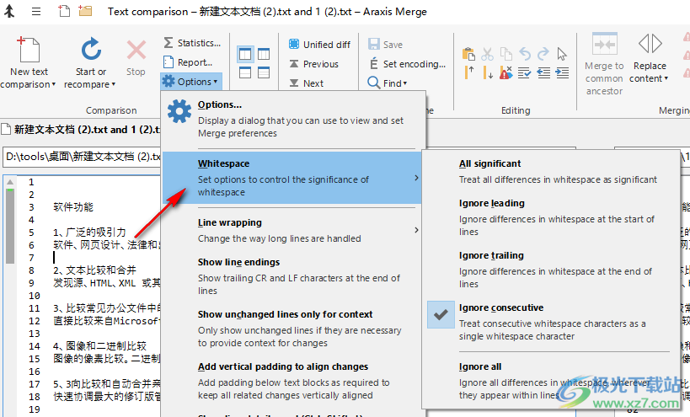Image resolution: width=690 pixels, height=417 pixels.
Task: Click the increase indent icon
Action: coord(562,72)
